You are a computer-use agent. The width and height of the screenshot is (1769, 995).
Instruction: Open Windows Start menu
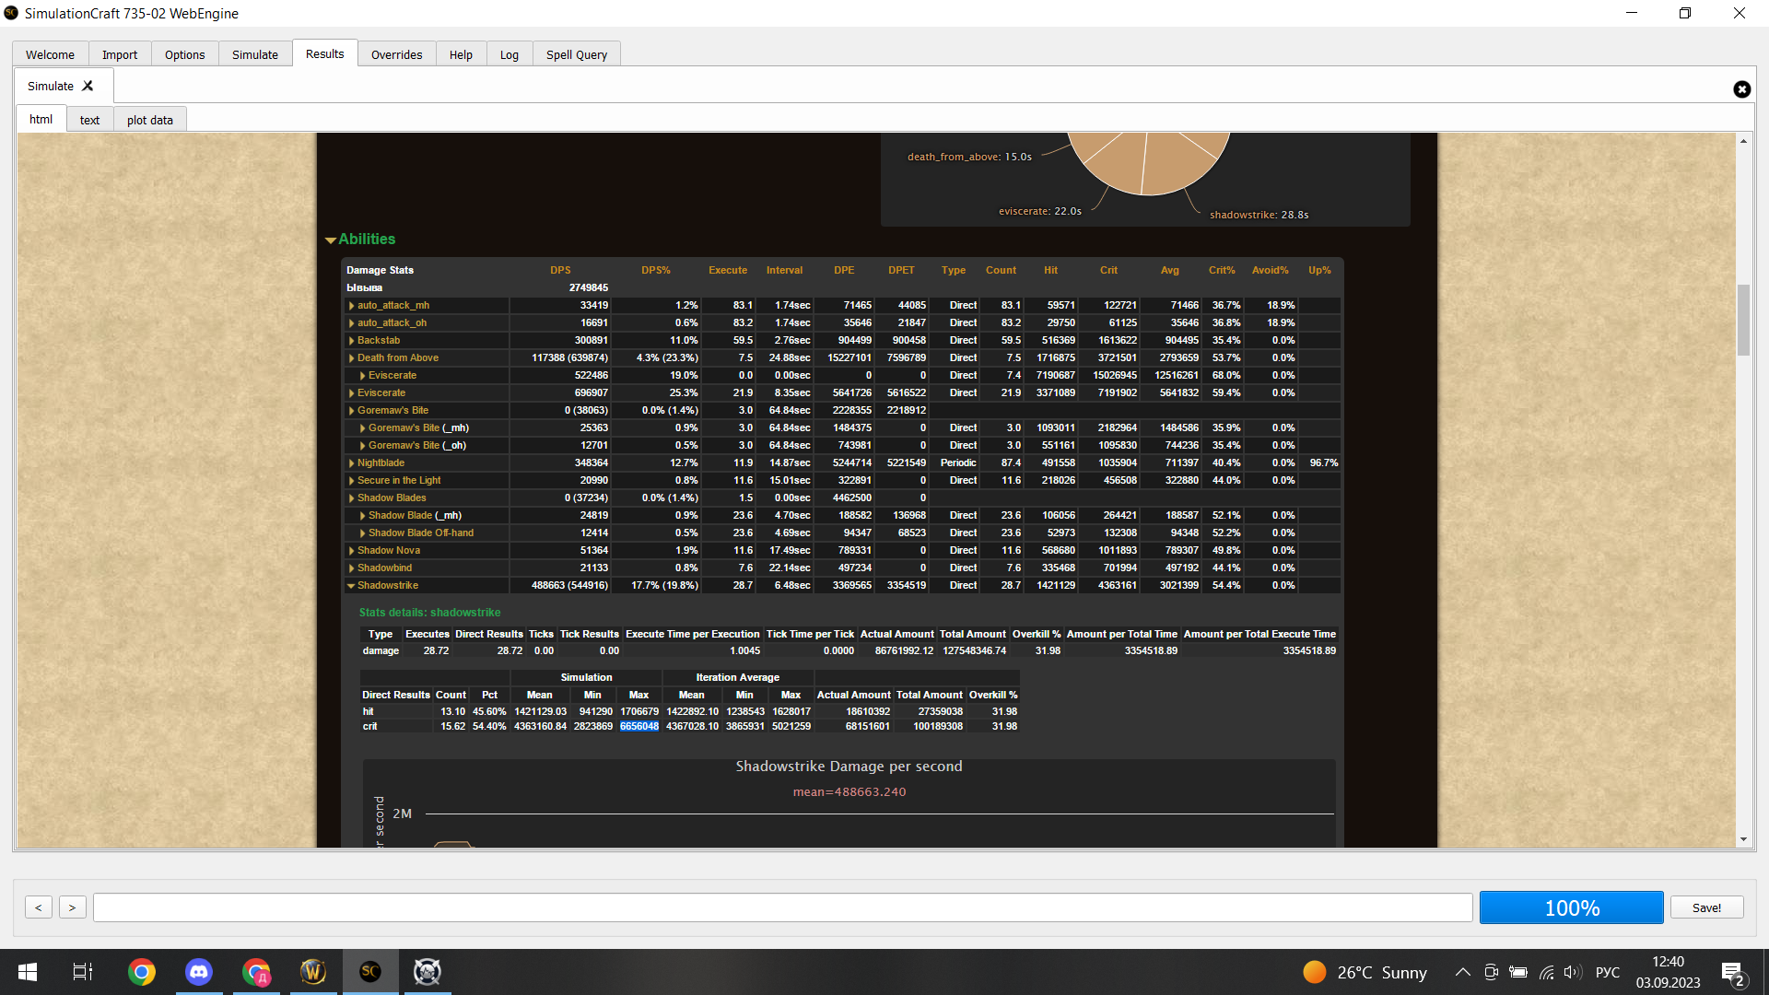point(28,972)
